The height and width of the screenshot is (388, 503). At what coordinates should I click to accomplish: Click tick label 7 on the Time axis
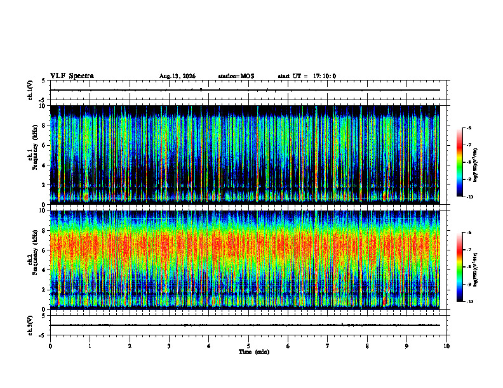(328, 346)
